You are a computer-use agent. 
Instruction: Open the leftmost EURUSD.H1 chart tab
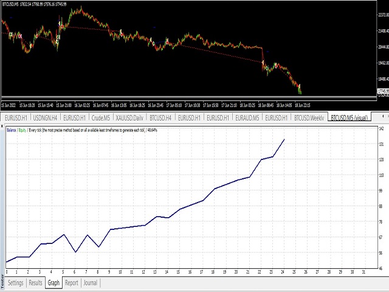pyautogui.click(x=16, y=117)
